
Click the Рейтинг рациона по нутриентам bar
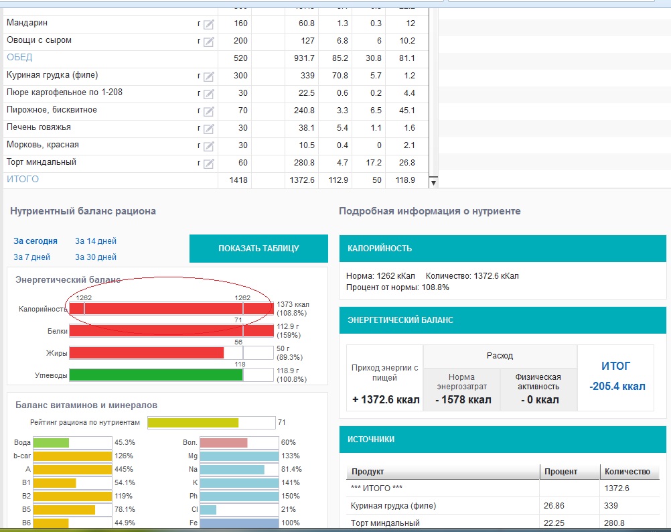pyautogui.click(x=193, y=423)
